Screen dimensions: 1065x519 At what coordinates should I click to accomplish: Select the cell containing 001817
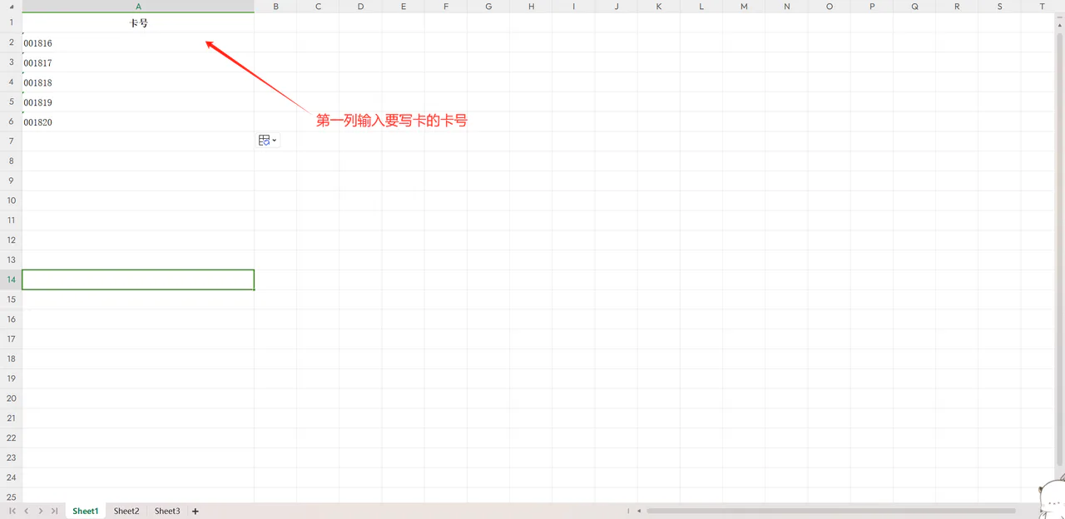click(x=138, y=62)
